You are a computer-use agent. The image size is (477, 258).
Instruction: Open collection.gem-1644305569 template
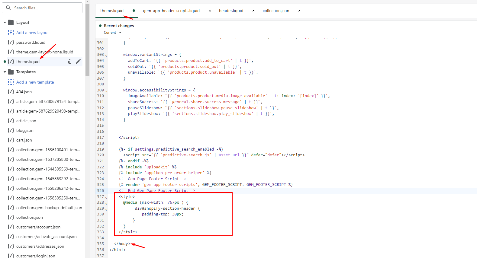click(x=48, y=169)
